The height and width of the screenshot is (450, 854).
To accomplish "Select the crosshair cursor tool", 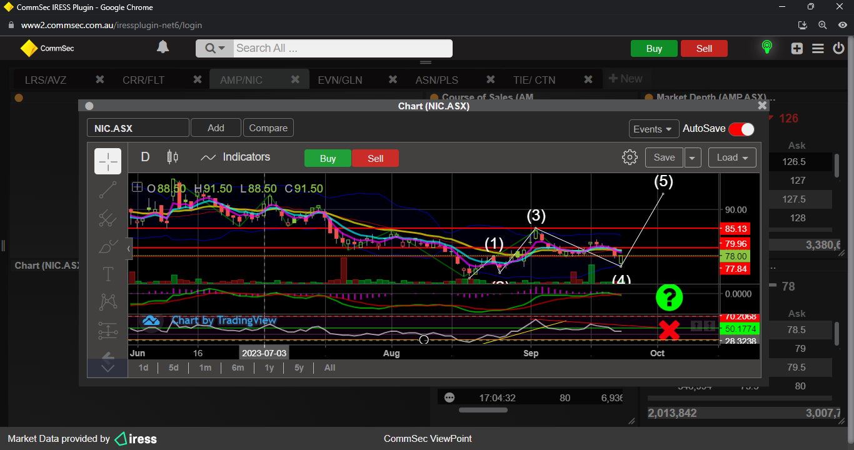I will [108, 161].
